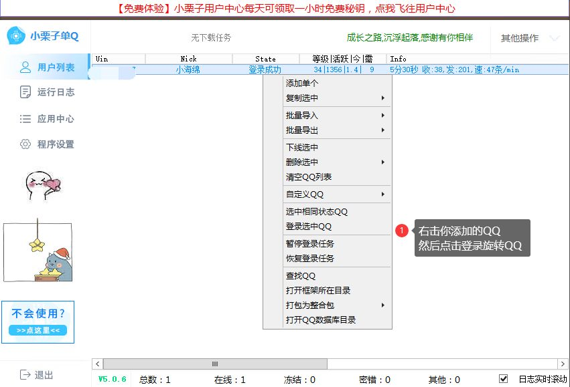Click the Info column header
The height and width of the screenshot is (387, 570).
[478, 59]
